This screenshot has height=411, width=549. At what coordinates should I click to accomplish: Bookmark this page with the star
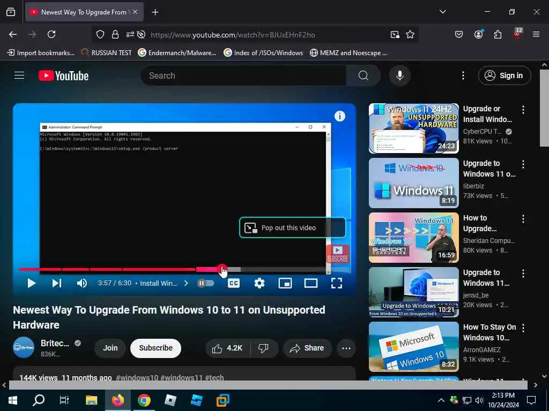[410, 34]
